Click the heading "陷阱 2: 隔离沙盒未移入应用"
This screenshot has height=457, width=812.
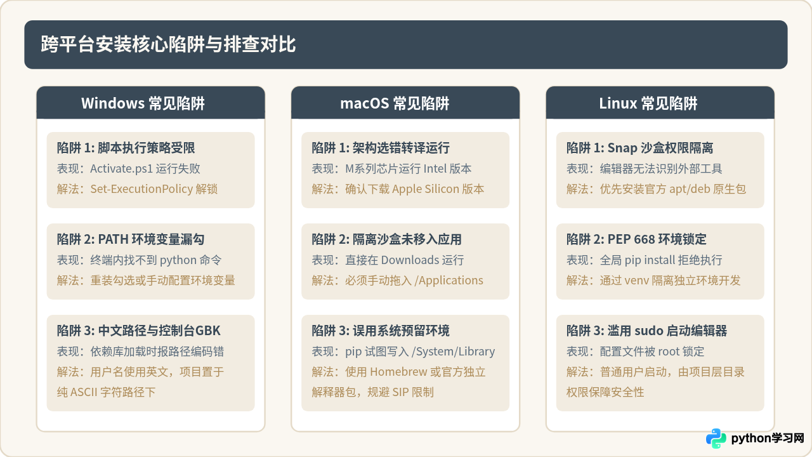[x=386, y=239]
